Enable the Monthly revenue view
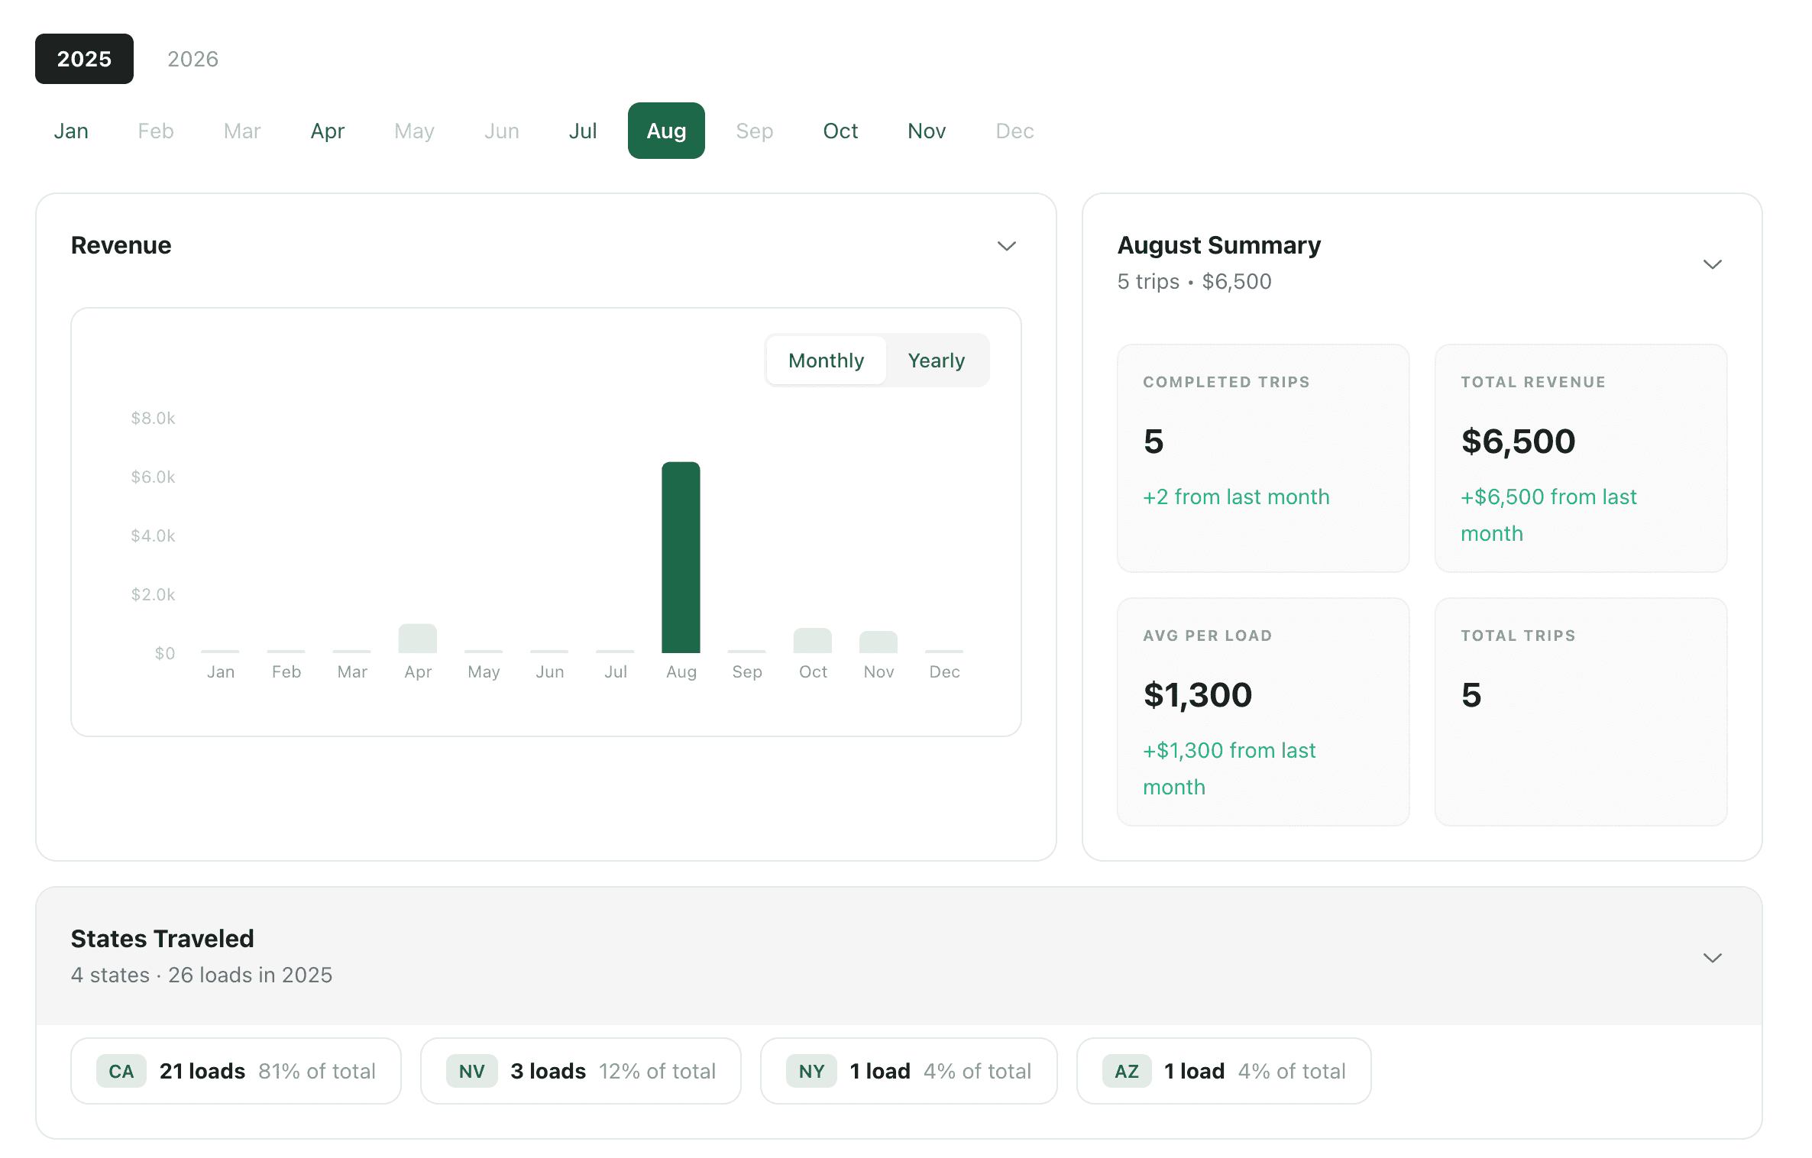This screenshot has height=1158, width=1812. [826, 360]
